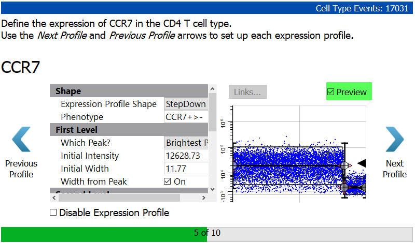
Task: Click the black triangle threshold marker
Action: (x=362, y=163)
